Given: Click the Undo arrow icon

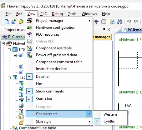Looking at the screenshot, I should 129,22.
